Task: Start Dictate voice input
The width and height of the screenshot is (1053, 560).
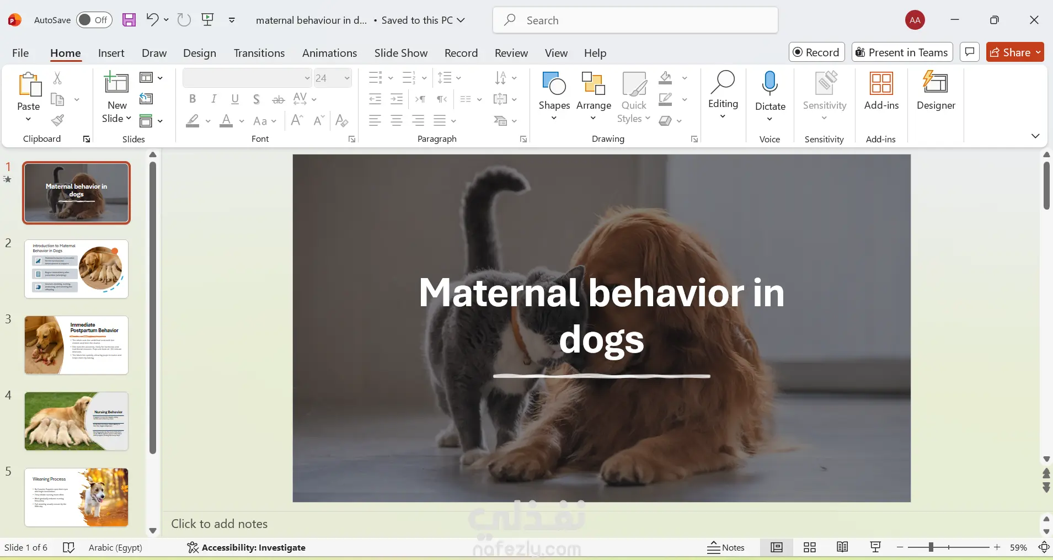Action: coord(770,92)
